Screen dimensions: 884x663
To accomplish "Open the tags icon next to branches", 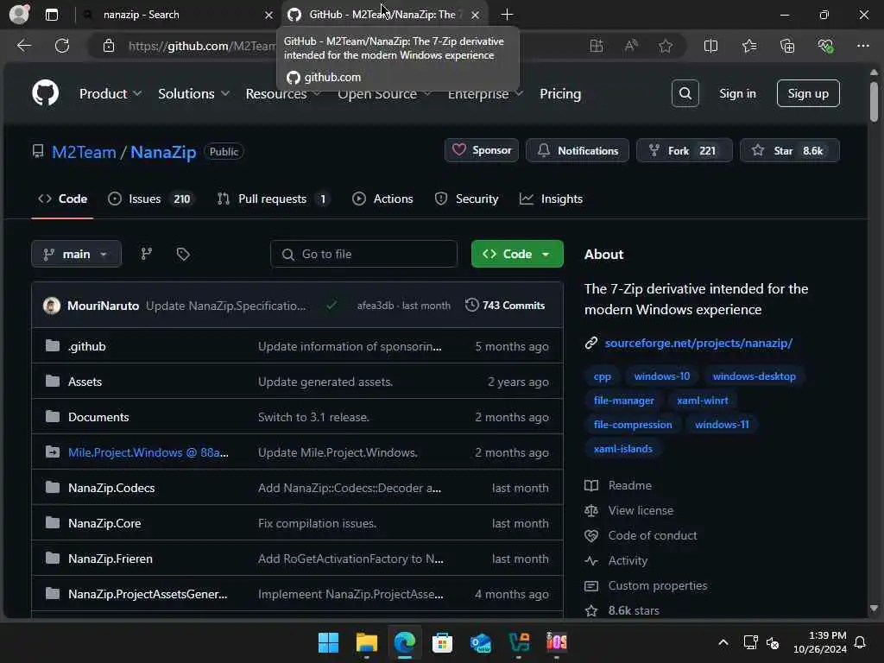I will [183, 255].
